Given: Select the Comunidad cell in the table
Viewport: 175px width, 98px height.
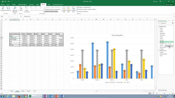Looking at the screenshot, I should click(14, 39).
